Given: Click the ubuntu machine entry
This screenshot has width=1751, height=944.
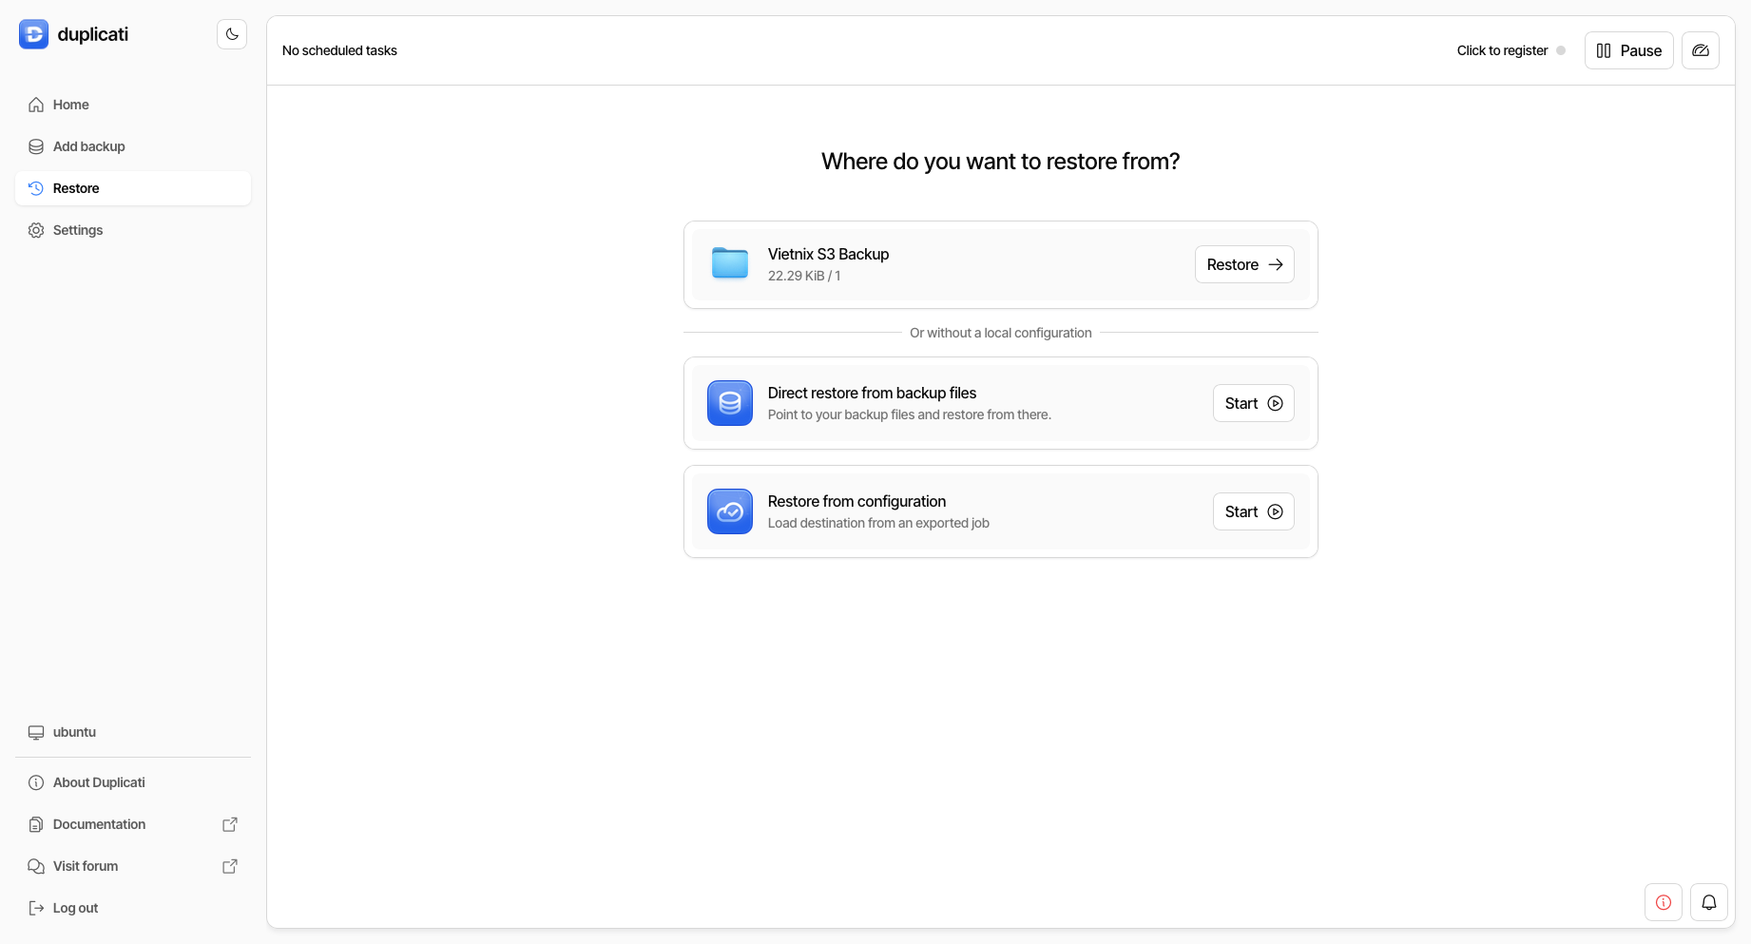Looking at the screenshot, I should (x=73, y=732).
